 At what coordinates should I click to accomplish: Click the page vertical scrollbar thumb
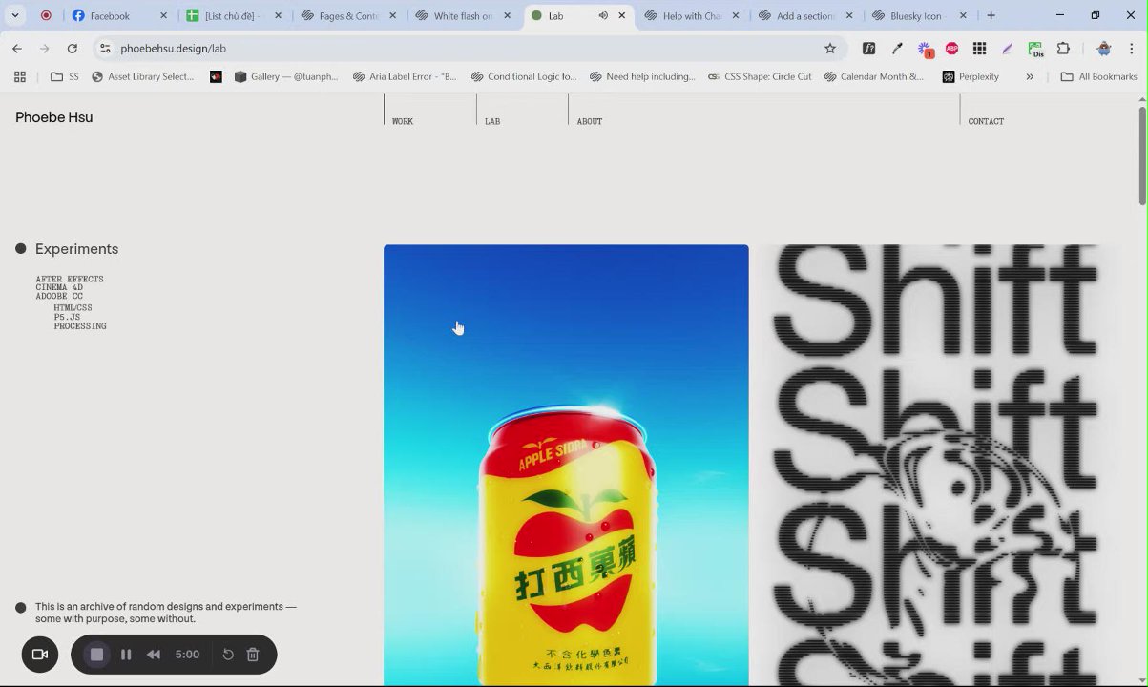pos(1142,156)
